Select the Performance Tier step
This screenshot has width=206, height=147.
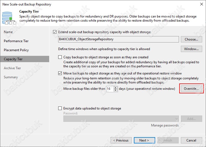[16, 41]
